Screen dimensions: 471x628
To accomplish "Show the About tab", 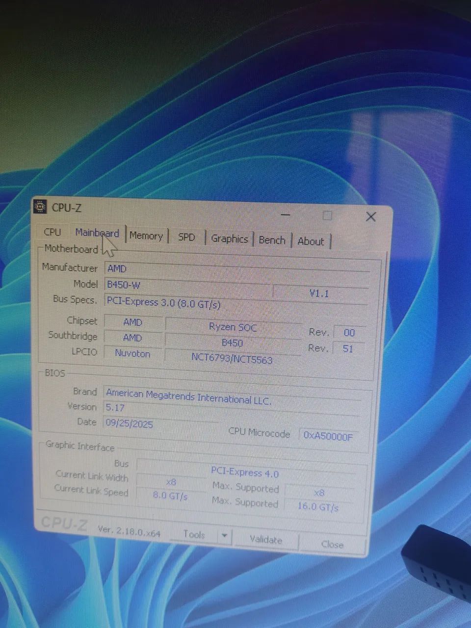I will pos(311,241).
